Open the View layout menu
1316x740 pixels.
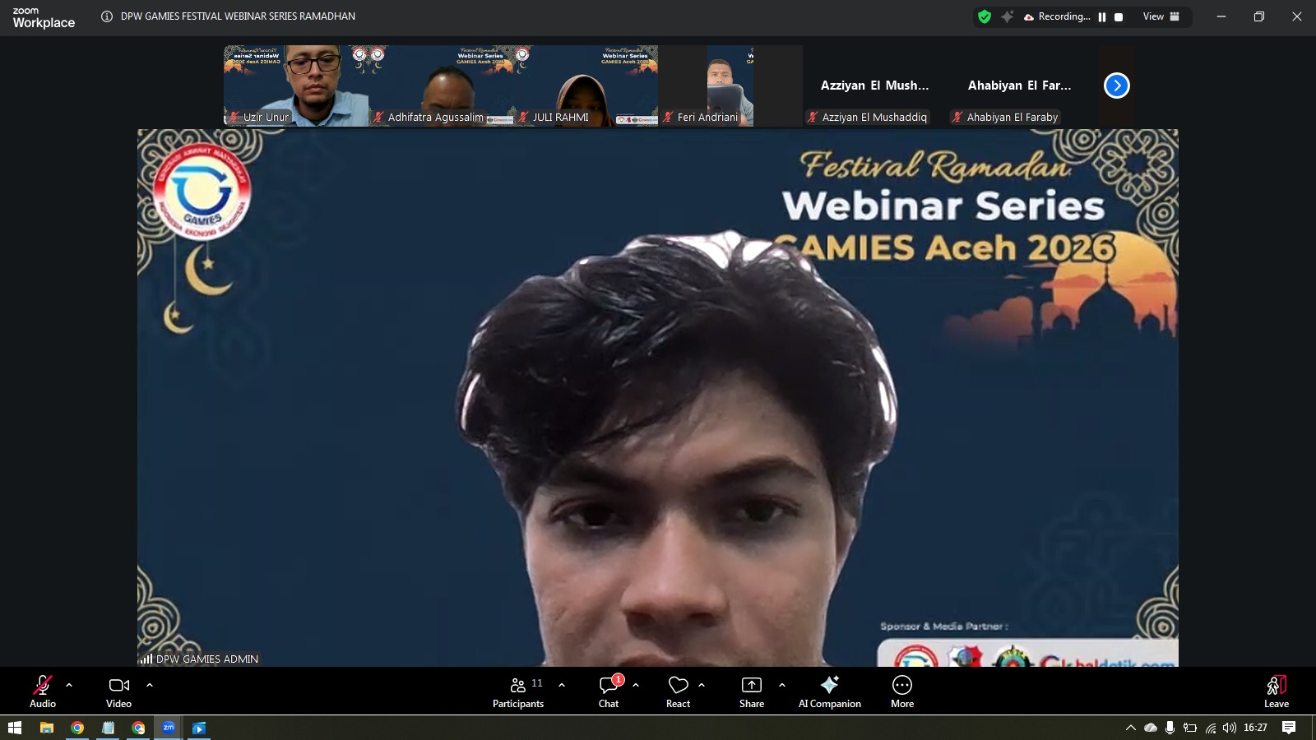1161,16
